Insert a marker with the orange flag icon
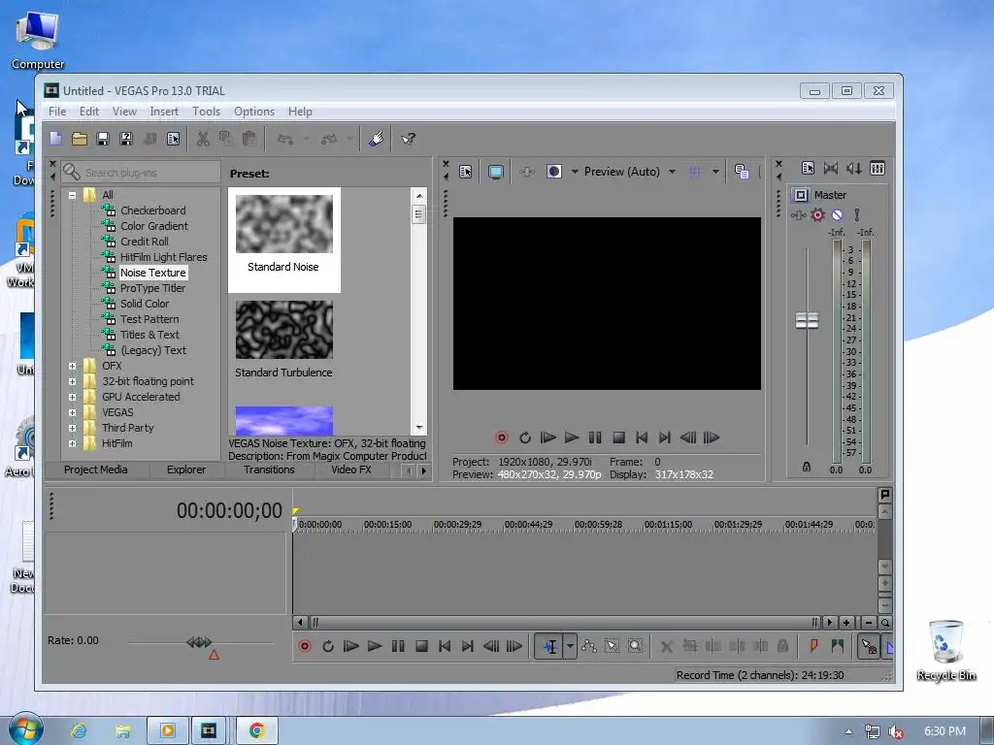Image resolution: width=994 pixels, height=745 pixels. 814,646
